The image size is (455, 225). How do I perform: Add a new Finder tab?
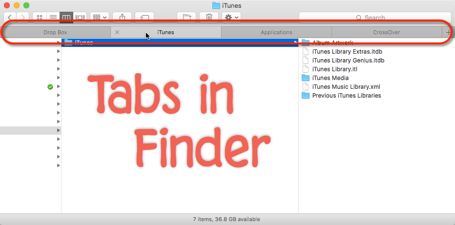pos(448,32)
